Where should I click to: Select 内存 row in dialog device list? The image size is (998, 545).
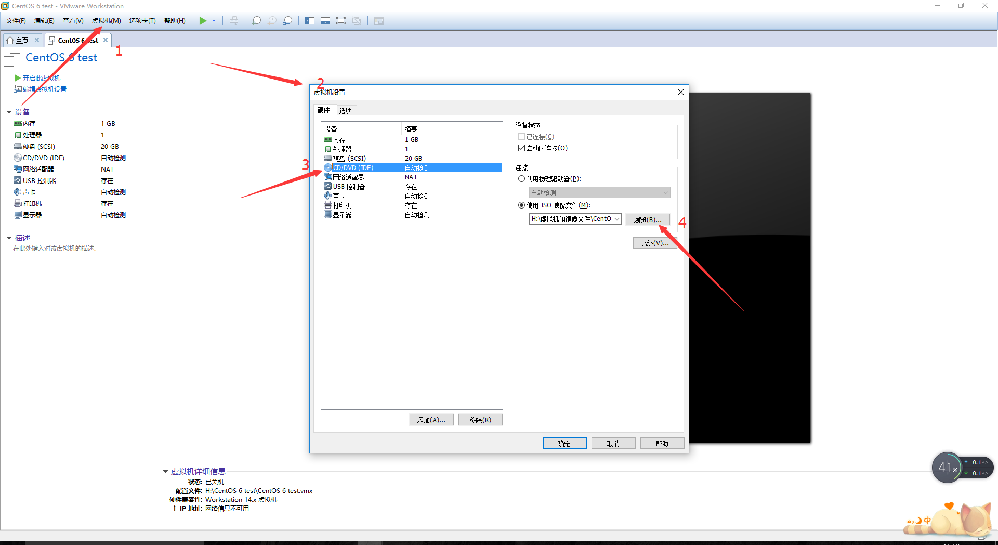point(412,140)
